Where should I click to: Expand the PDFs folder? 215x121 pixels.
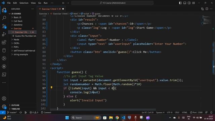tap(16, 47)
